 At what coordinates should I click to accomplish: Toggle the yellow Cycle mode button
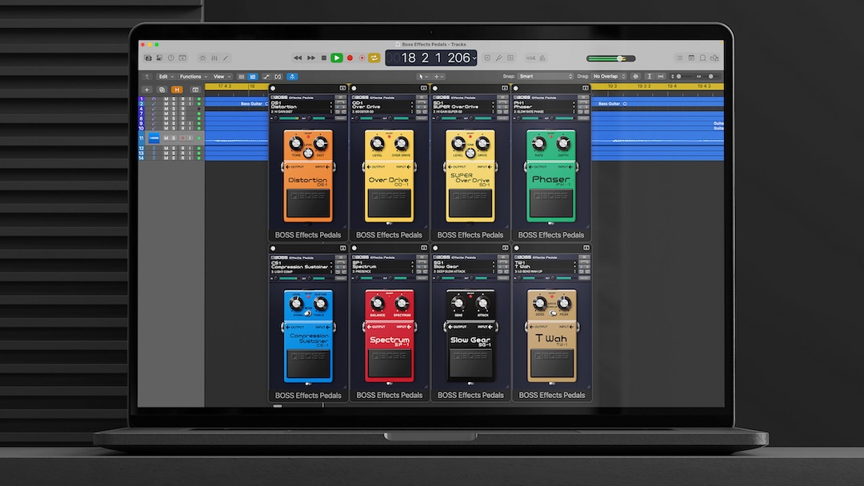coord(374,58)
